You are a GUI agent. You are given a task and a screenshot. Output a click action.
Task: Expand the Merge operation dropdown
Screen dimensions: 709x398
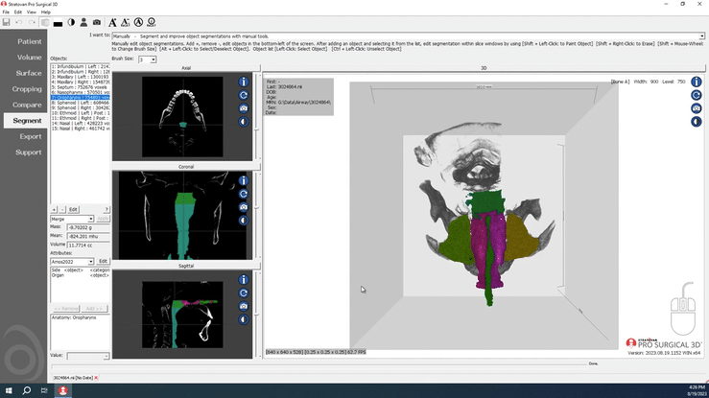[90, 219]
